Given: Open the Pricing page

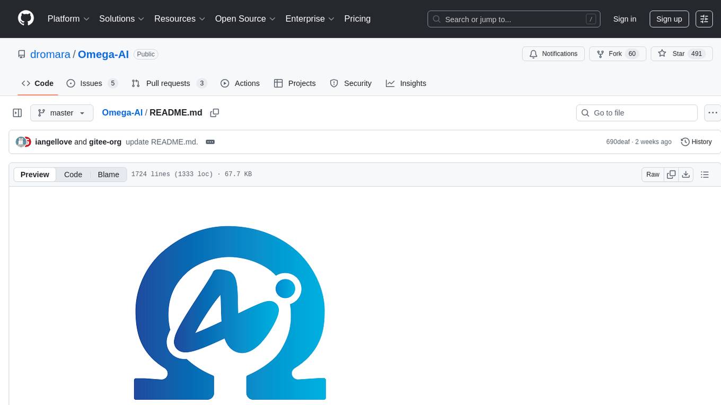Looking at the screenshot, I should pos(357,19).
